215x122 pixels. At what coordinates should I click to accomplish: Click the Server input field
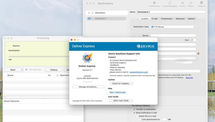173,35
